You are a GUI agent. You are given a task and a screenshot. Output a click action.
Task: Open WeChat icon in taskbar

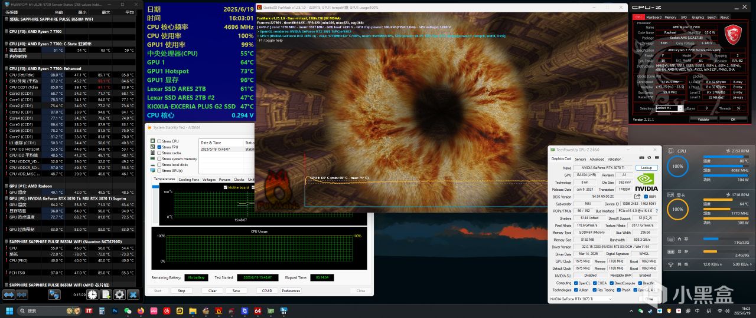[x=128, y=311]
